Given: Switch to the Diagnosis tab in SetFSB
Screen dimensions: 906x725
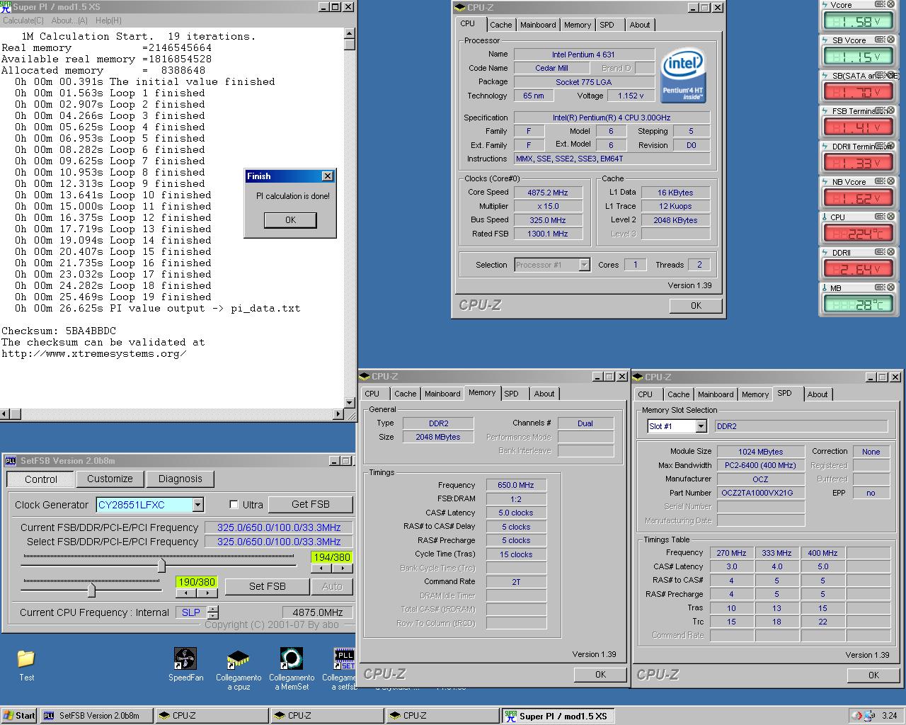Looking at the screenshot, I should [x=180, y=479].
